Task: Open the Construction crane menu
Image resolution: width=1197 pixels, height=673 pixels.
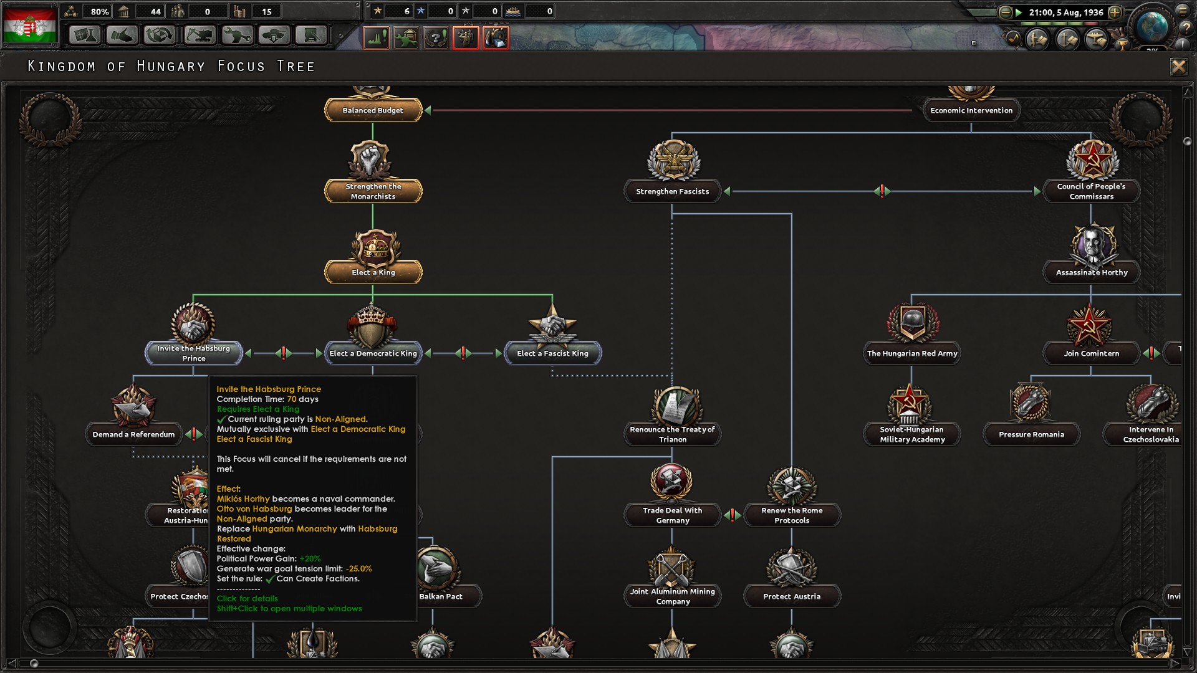Action: click(x=199, y=36)
